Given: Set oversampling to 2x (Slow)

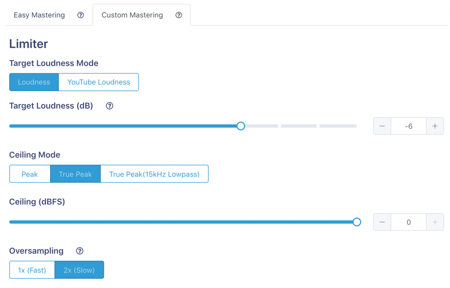Looking at the screenshot, I should 79,270.
